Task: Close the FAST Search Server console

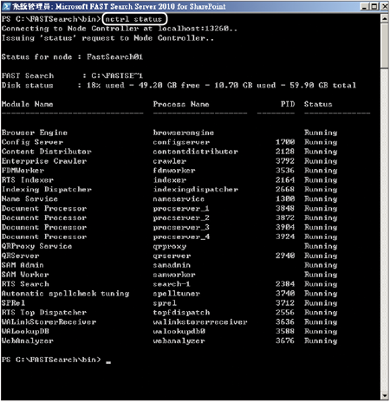Action: [384, 6]
